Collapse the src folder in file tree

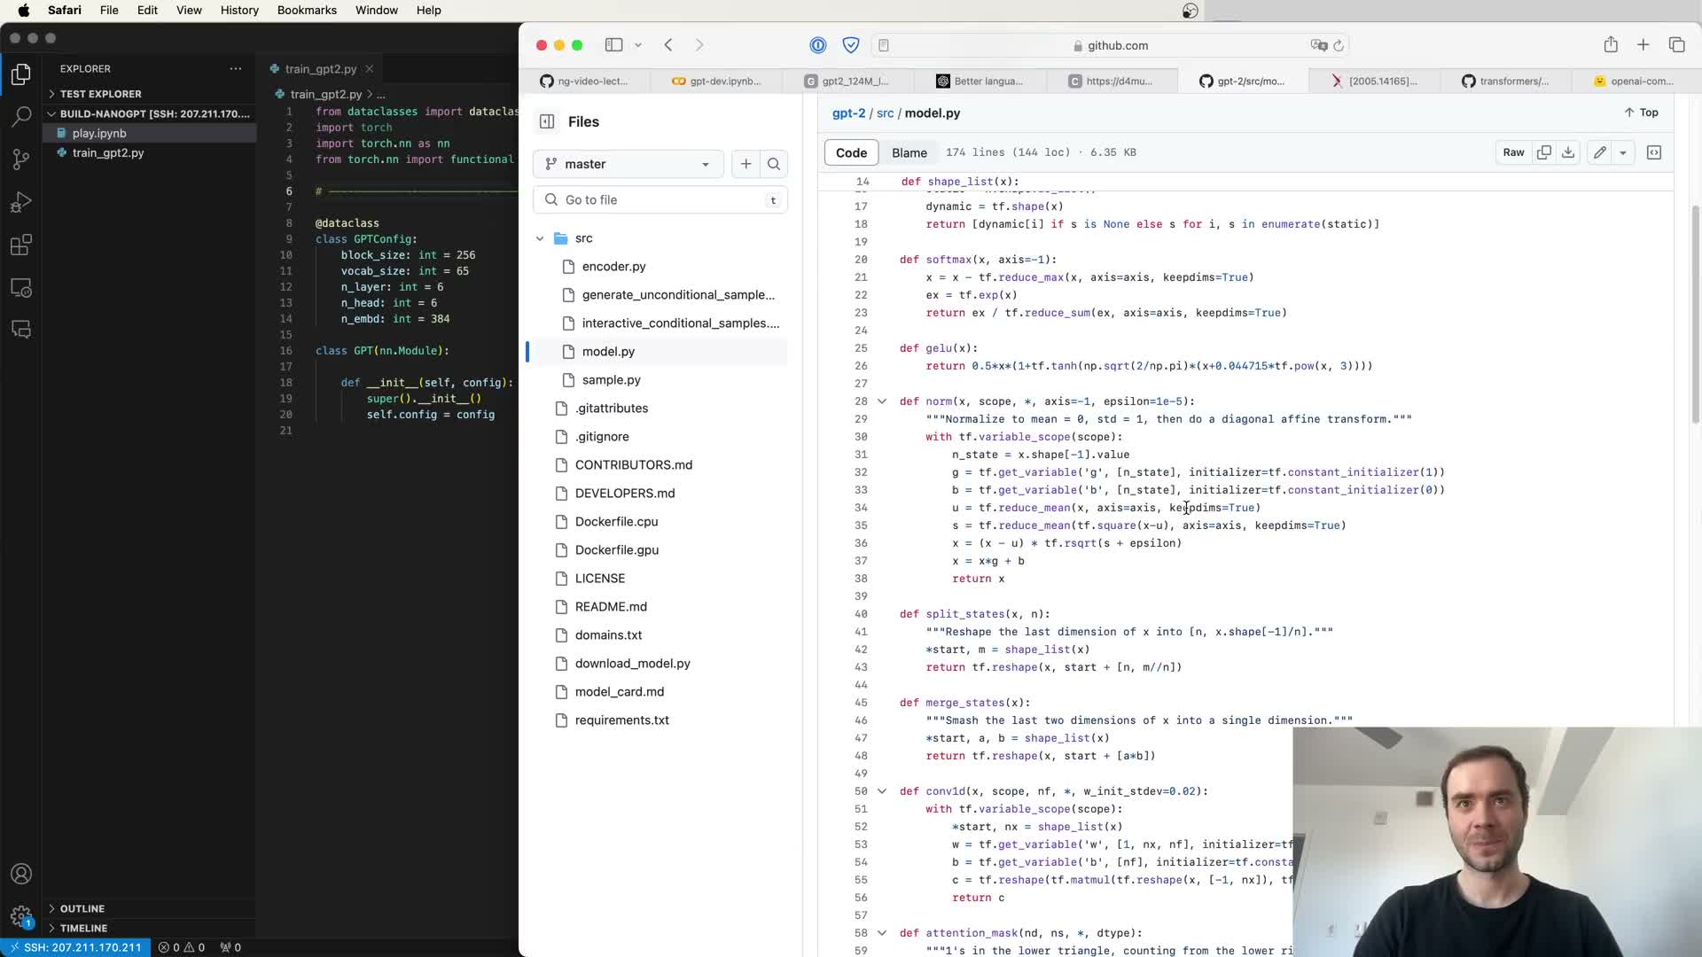[540, 238]
